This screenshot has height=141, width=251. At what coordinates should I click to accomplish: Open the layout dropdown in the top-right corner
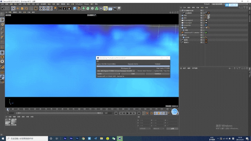point(218,4)
